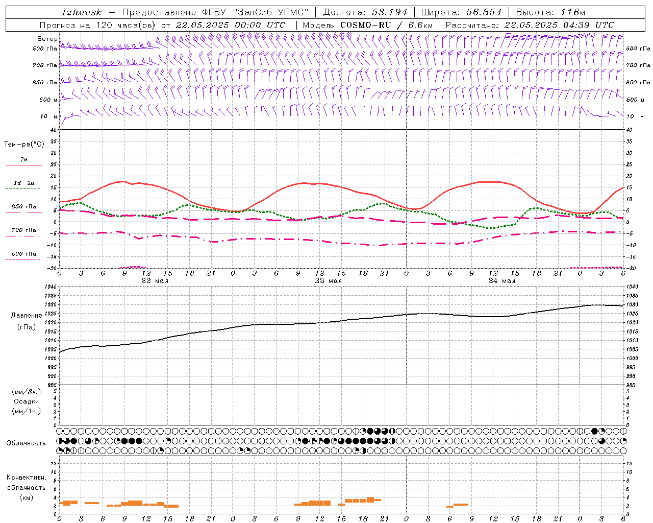Click the red '2м' temperature legend line
This screenshot has height=523, width=653.
(23, 165)
